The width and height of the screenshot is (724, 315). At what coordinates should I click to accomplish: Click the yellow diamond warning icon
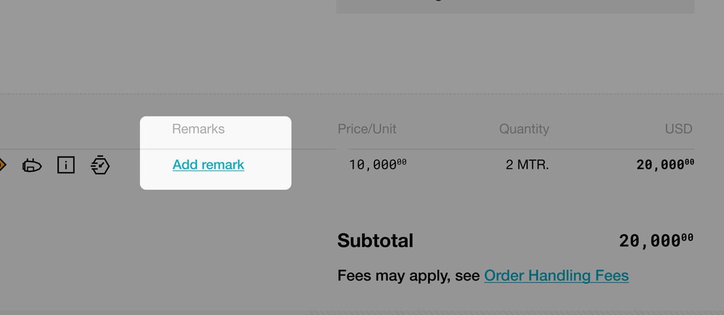(x=2, y=165)
